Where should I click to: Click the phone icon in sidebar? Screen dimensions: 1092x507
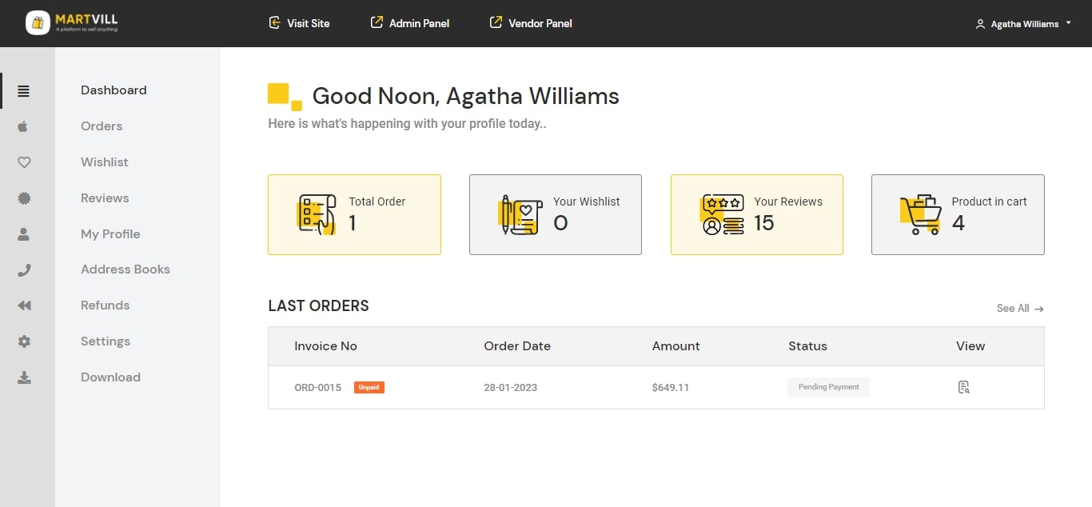[x=24, y=270]
